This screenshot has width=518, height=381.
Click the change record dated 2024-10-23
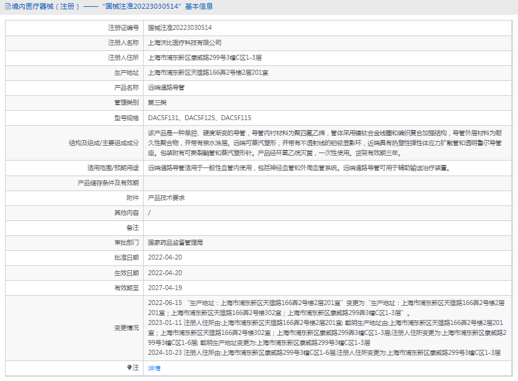[324, 353]
